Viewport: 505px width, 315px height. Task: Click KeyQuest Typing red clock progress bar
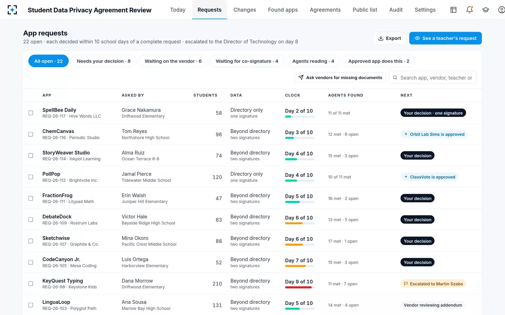(x=300, y=287)
